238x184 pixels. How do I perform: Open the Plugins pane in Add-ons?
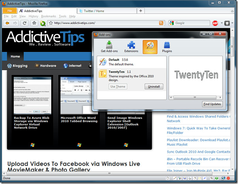167,47
